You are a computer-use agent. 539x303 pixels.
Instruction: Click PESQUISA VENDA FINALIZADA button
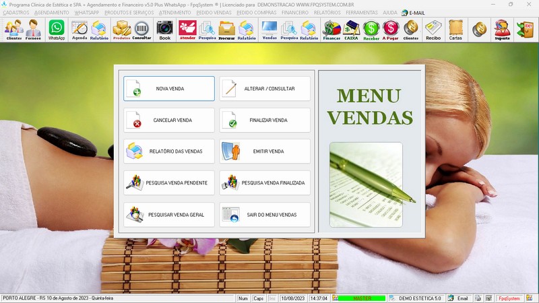[x=265, y=182]
